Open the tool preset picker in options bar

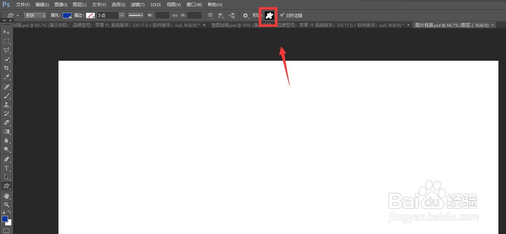(13, 15)
